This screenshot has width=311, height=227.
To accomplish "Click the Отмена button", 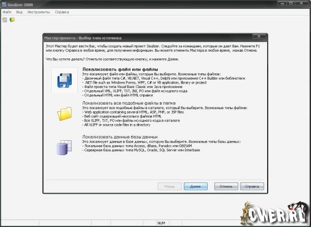I will 226,186.
